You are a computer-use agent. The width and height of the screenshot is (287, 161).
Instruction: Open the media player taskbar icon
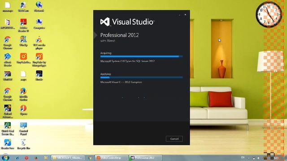(x=46, y=158)
